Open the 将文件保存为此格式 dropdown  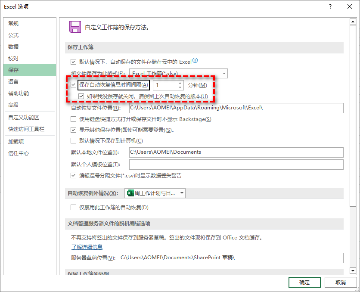coord(223,73)
